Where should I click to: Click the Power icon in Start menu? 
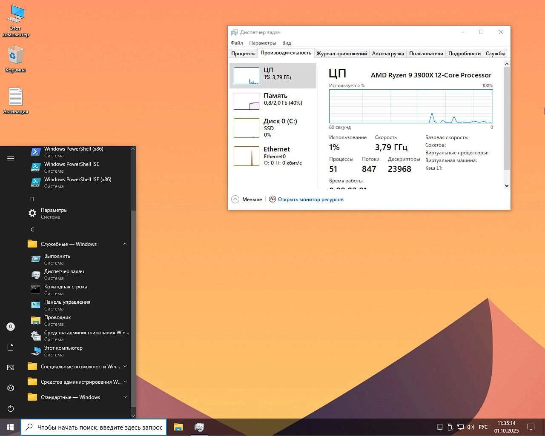tap(11, 408)
